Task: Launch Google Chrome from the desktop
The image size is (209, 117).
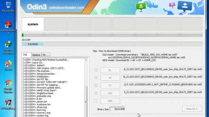Action: click(x=8, y=86)
